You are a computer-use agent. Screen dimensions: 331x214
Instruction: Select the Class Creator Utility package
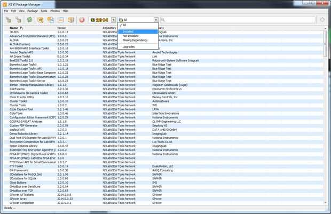[x=163, y=97]
